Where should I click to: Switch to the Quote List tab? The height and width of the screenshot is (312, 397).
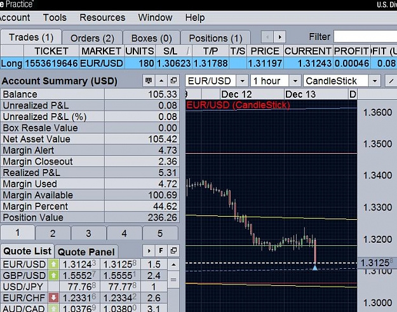coord(27,251)
